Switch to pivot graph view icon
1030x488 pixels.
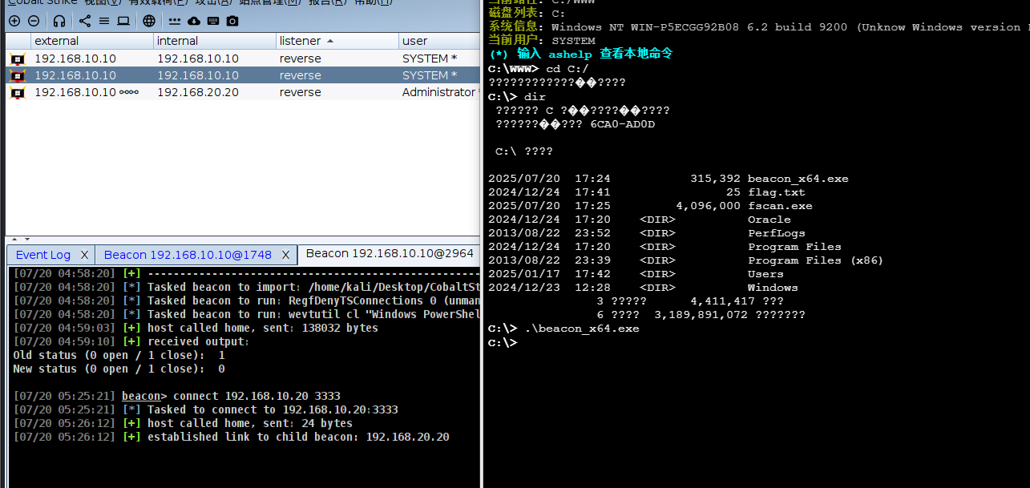point(85,21)
